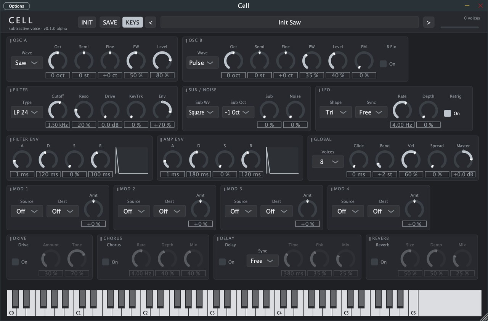Click the Filter Env envelope graph
This screenshot has width=488, height=321.
click(132, 161)
